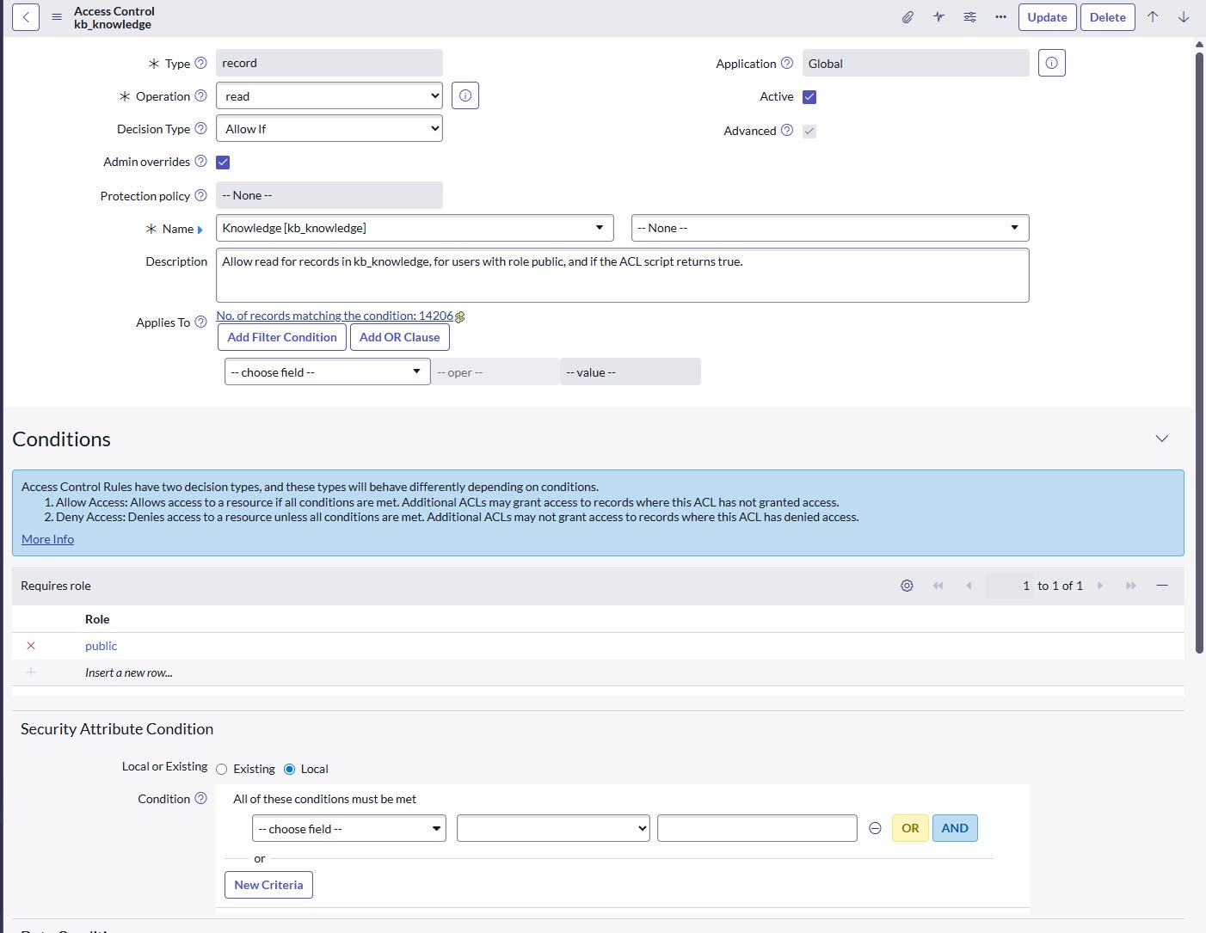Click the Update button
The width and height of the screenshot is (1206, 933).
tap(1047, 17)
